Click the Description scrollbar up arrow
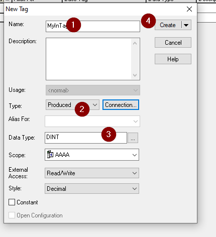The height and width of the screenshot is (237, 216). 135,44
